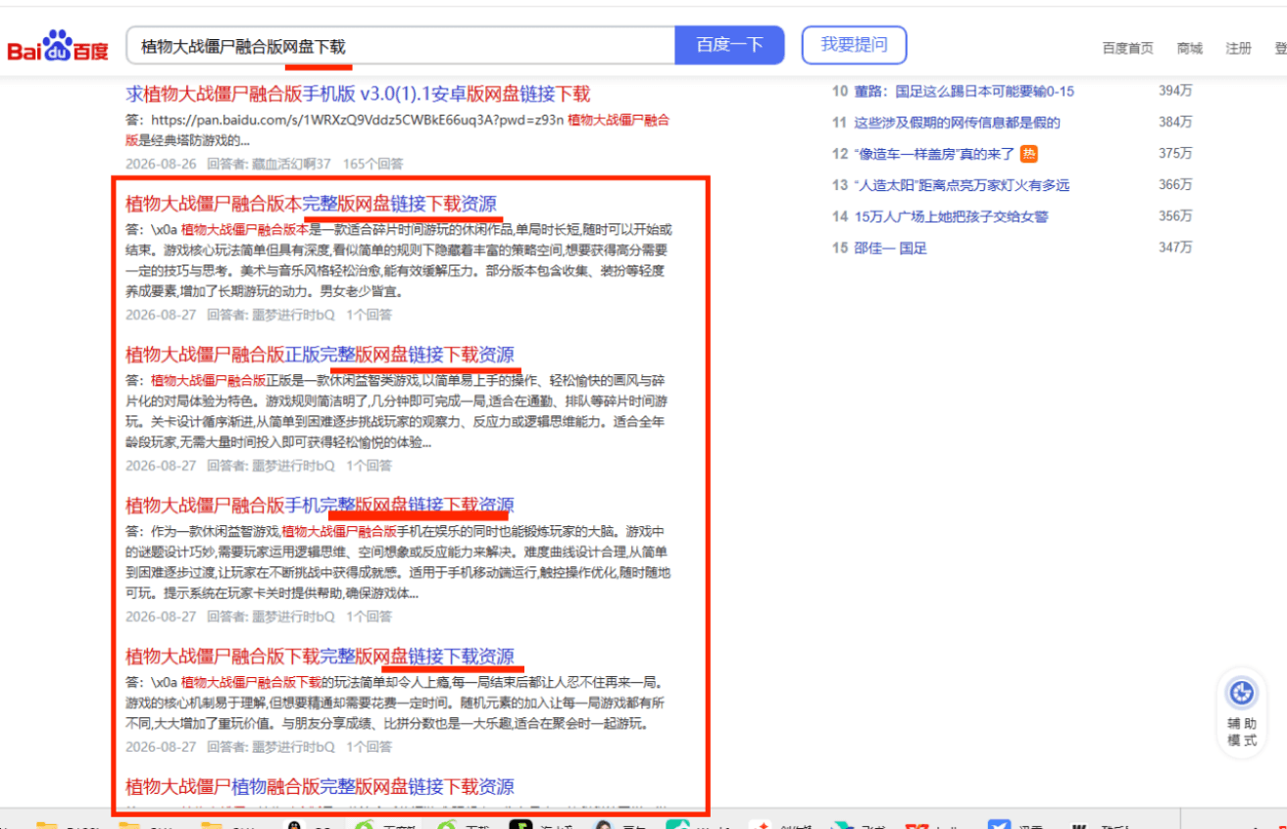
Task: Click answerer 噩梦进行时bQ under 融合版本完整版 result
Action: click(x=293, y=315)
